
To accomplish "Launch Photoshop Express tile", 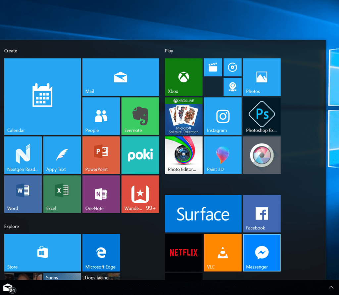I will 262,116.
